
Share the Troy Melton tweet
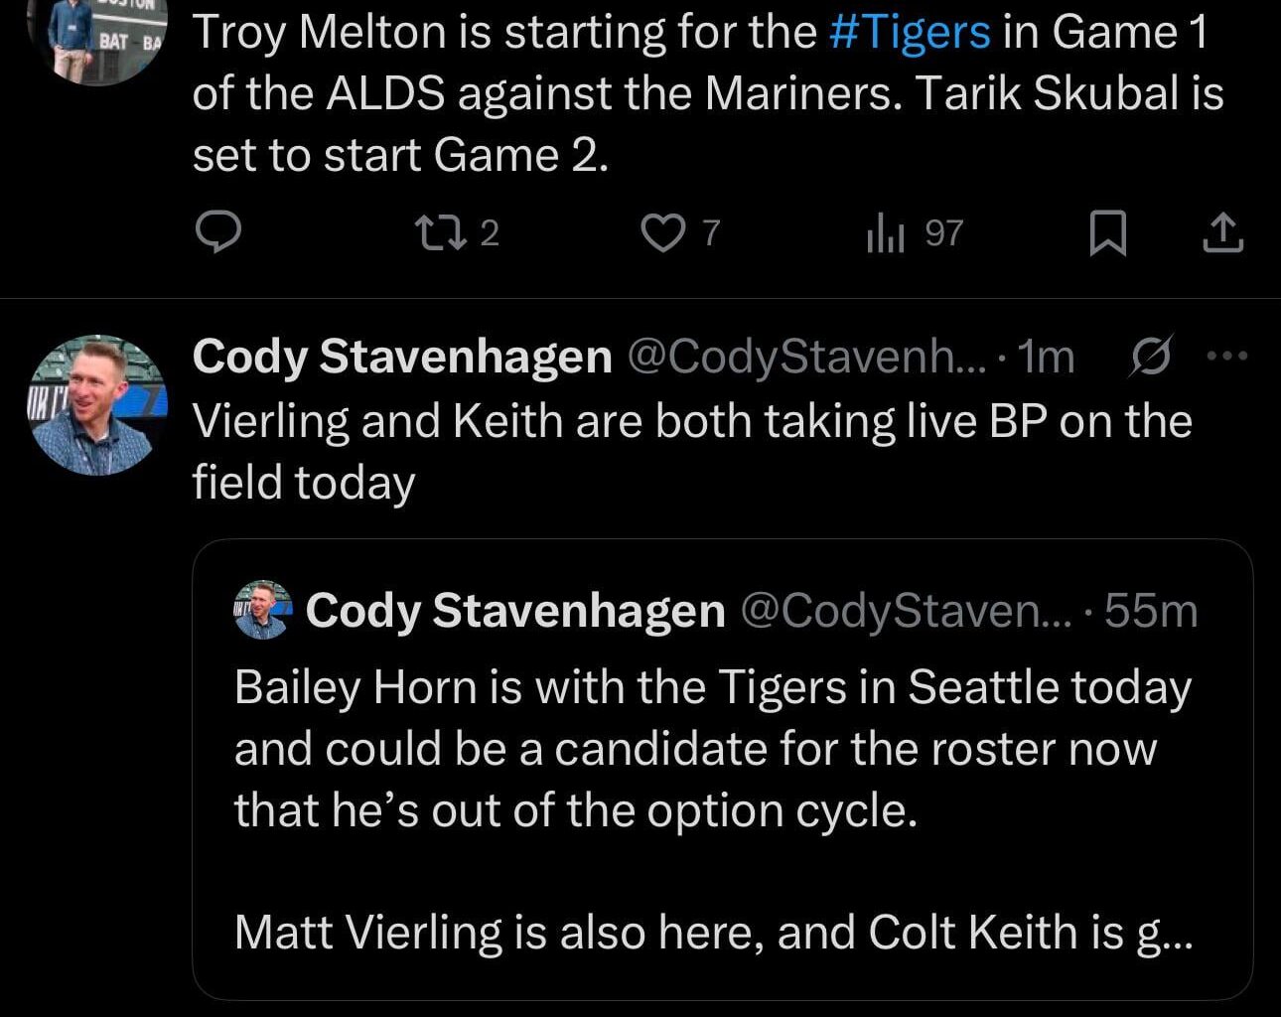pos(1225,233)
